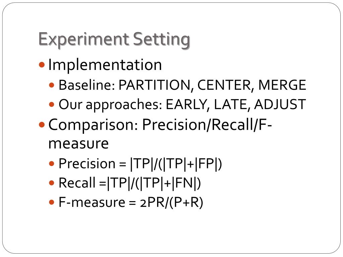Click the word MERGE
343x257 pixels.
(282, 85)
